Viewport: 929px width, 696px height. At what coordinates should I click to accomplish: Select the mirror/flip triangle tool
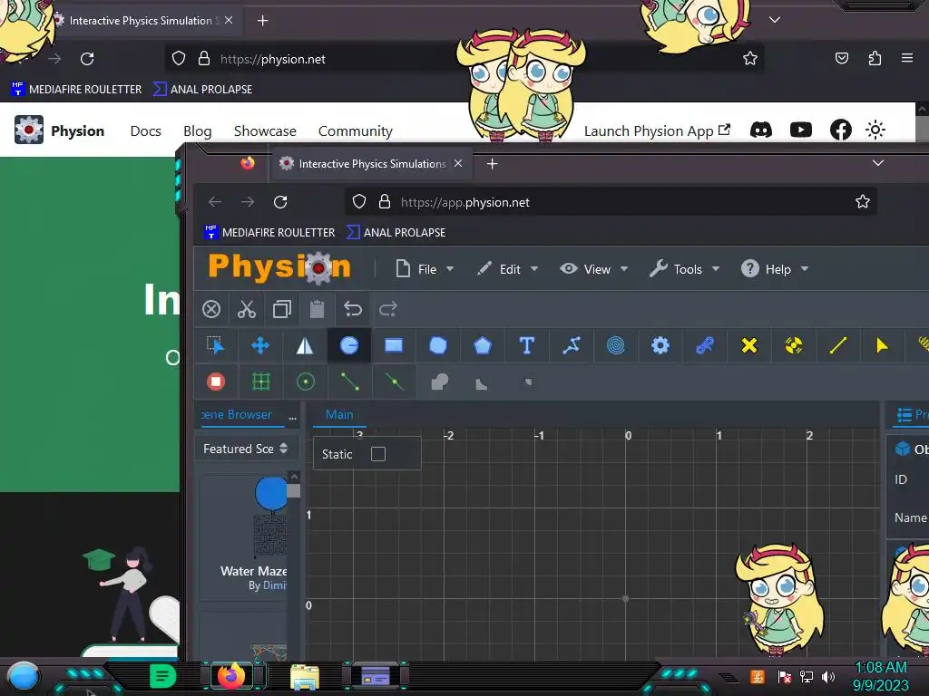pos(305,345)
